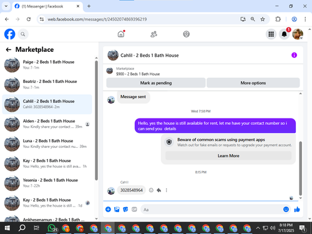This screenshot has height=234, width=312.
Task: Bookmark this page with star icon
Action: pyautogui.click(x=263, y=19)
